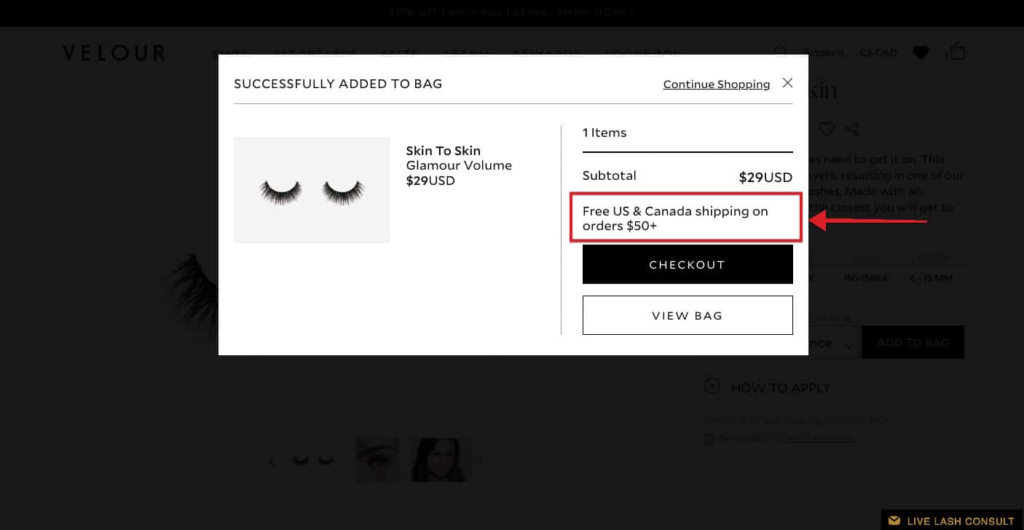Close the added-to-bag popup
The height and width of the screenshot is (530, 1024).
click(787, 83)
